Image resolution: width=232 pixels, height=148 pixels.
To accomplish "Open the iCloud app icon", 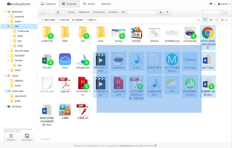I will (x=65, y=61).
